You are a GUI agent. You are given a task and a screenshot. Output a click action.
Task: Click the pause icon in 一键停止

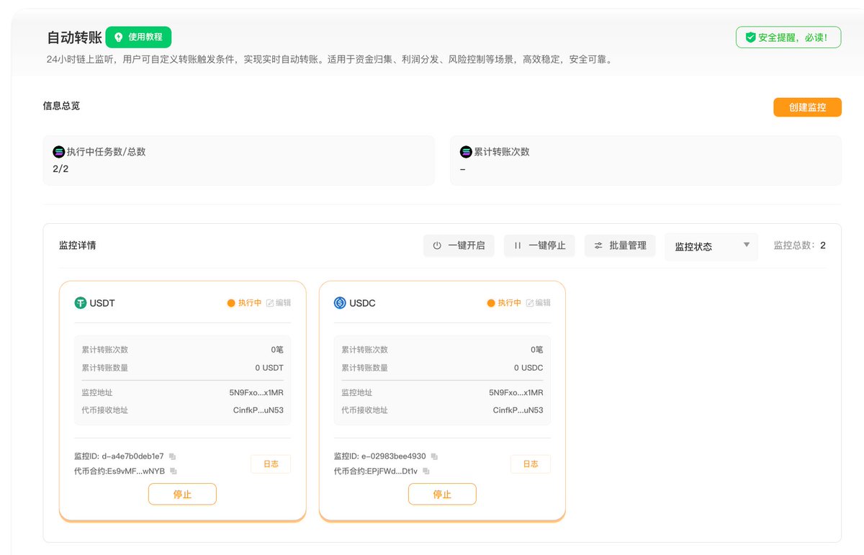(x=518, y=245)
